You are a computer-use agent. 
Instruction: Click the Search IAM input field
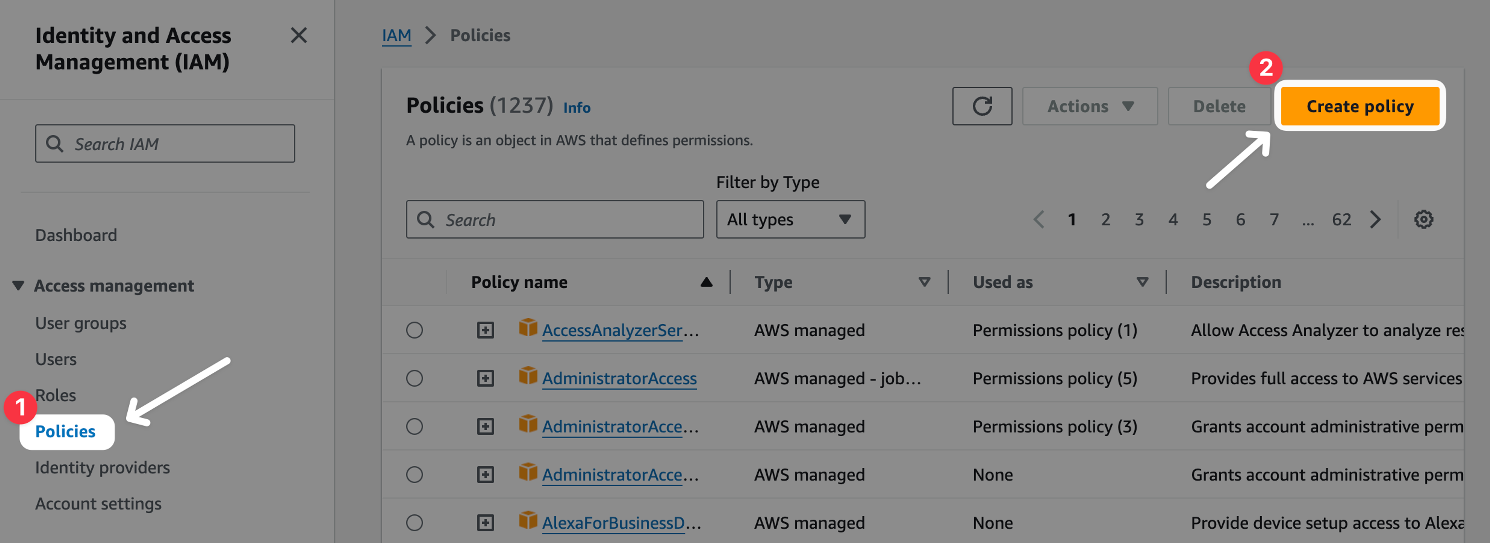click(165, 144)
